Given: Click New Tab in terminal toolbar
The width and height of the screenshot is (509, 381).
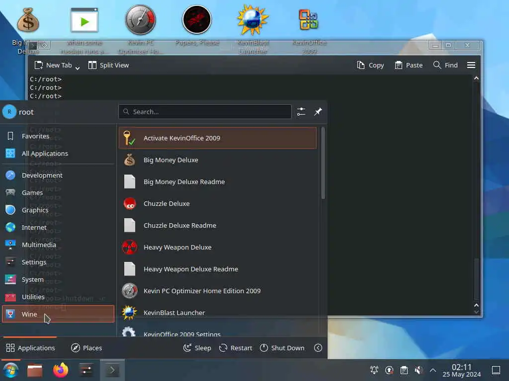Looking at the screenshot, I should (53, 65).
